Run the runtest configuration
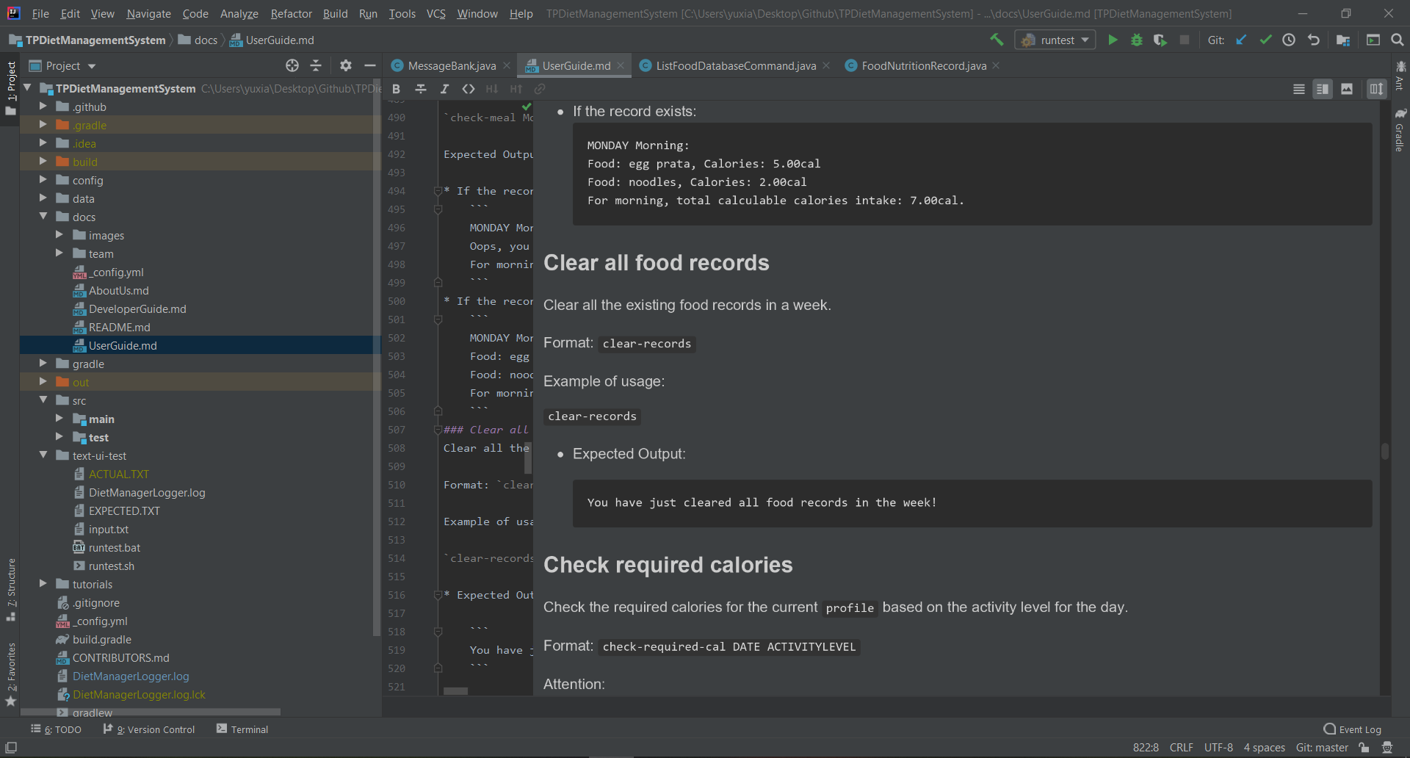Screen dimensions: 1410x758 tap(1113, 40)
